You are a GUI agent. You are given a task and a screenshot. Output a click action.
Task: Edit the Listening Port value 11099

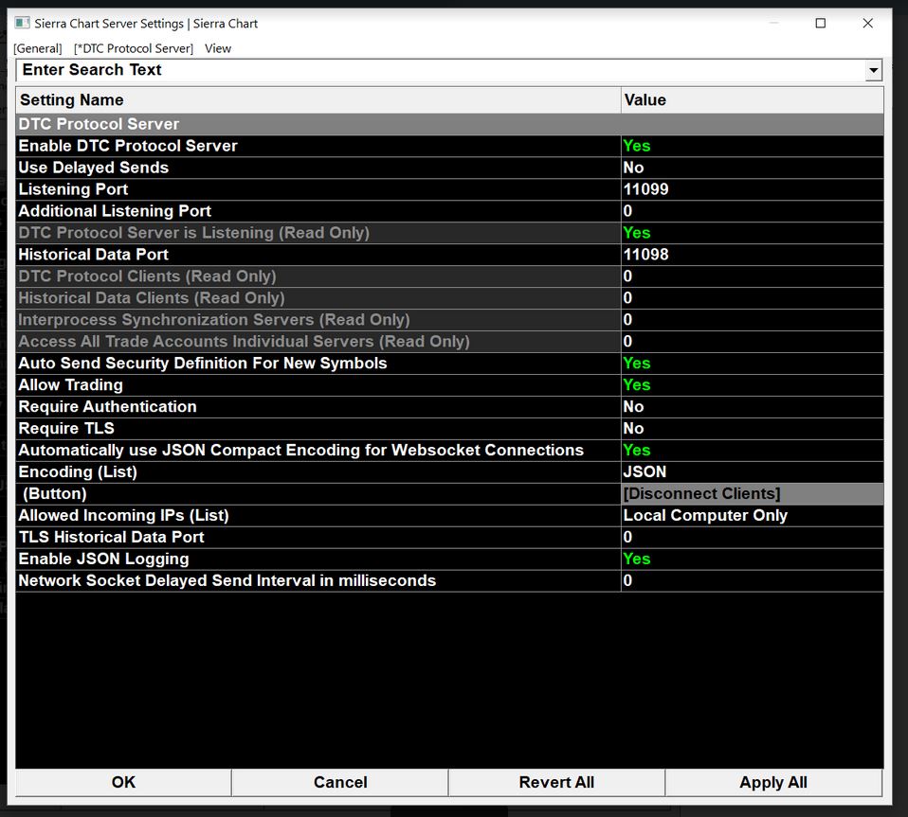(x=753, y=189)
